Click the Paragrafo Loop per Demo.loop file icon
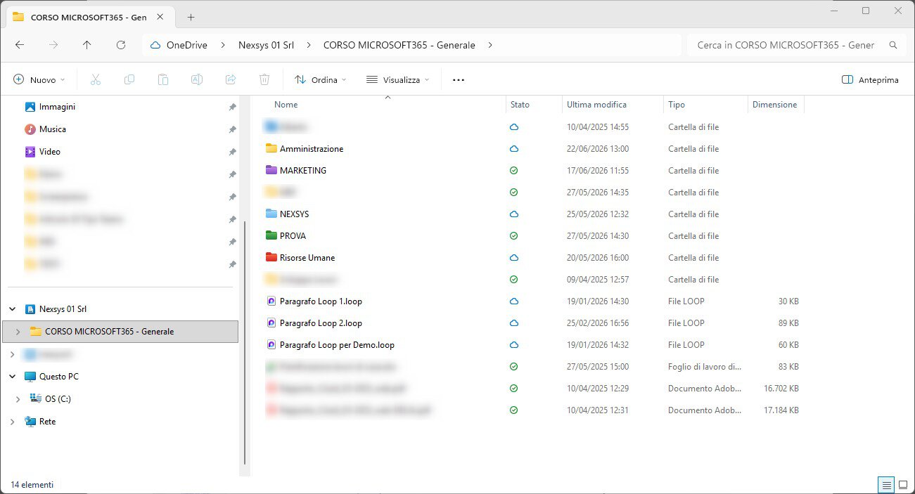The image size is (915, 494). (x=271, y=344)
